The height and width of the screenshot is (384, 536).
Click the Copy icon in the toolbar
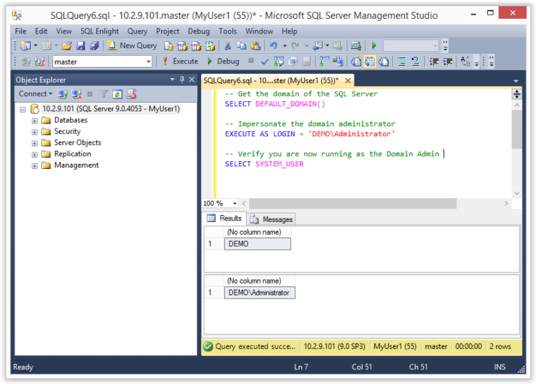241,46
